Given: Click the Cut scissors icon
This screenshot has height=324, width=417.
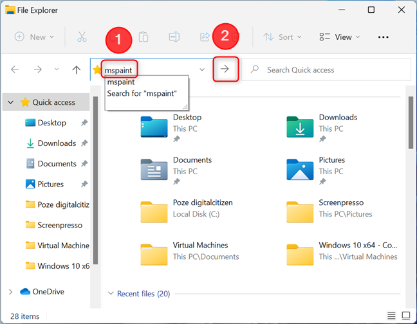Looking at the screenshot, I should pos(82,37).
